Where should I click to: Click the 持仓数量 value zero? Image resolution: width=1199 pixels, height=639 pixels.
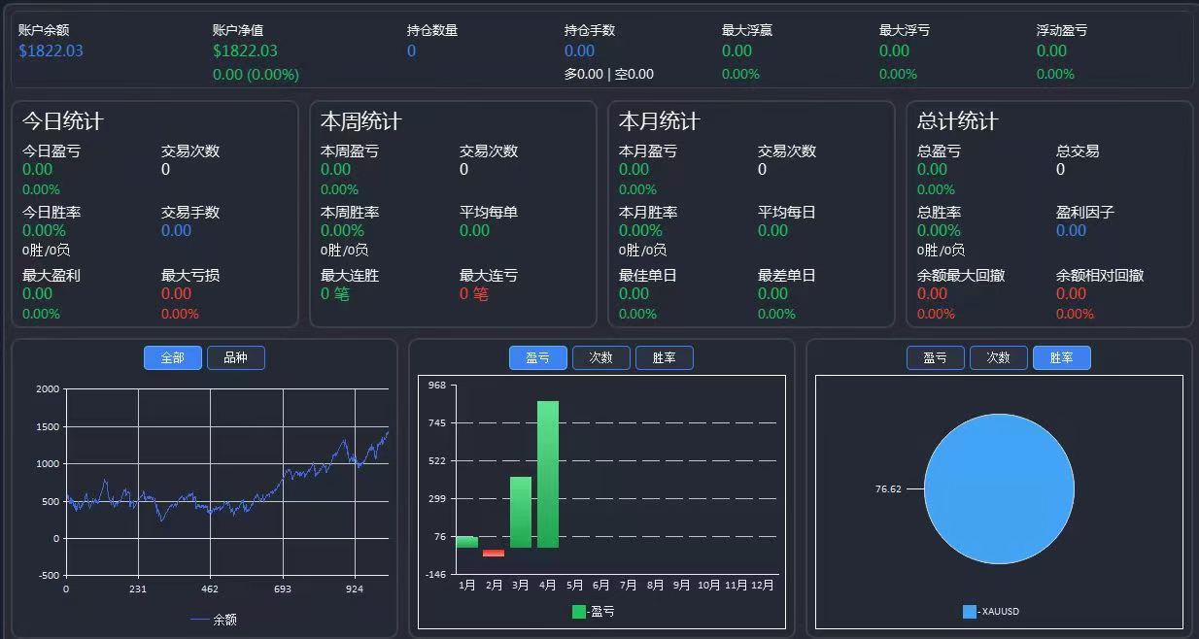pyautogui.click(x=409, y=51)
